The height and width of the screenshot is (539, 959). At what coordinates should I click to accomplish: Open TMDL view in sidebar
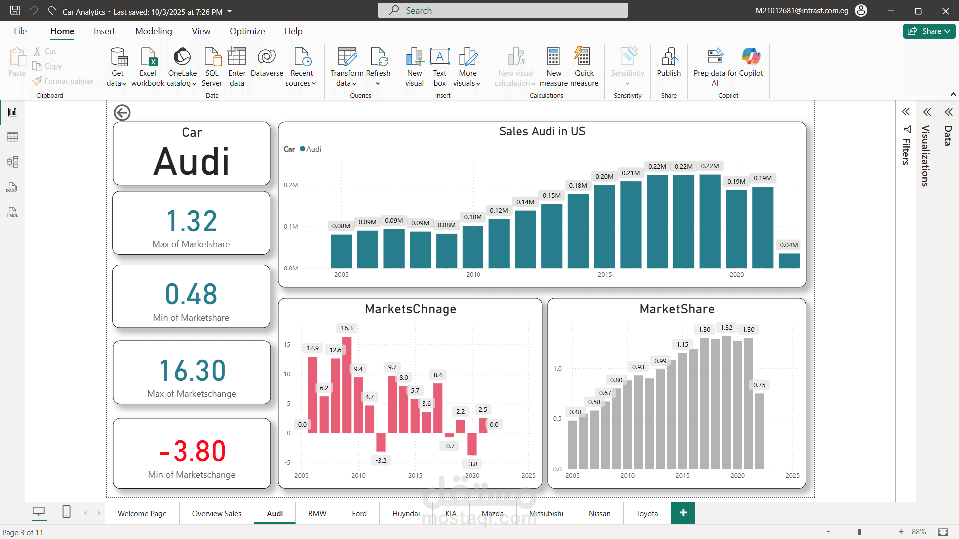tap(12, 212)
